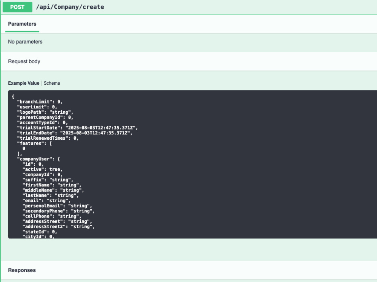This screenshot has height=282, width=377.
Task: Click the "firstName": "string" line
Action: pos(52,185)
